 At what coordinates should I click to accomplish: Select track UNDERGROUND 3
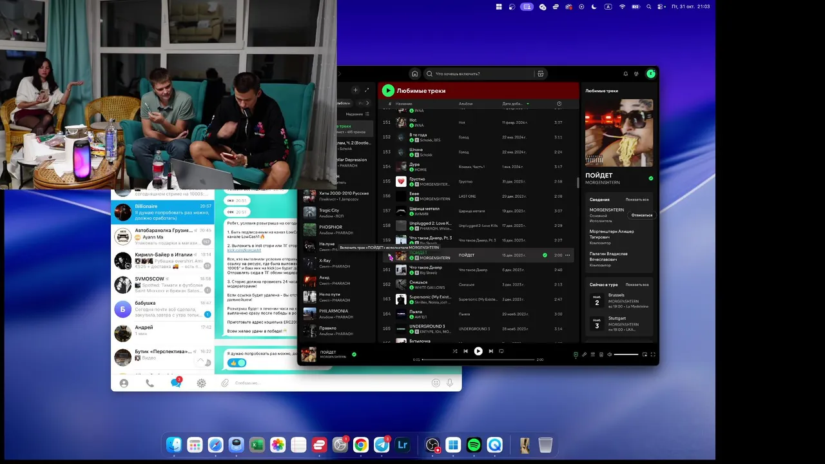pos(478,329)
